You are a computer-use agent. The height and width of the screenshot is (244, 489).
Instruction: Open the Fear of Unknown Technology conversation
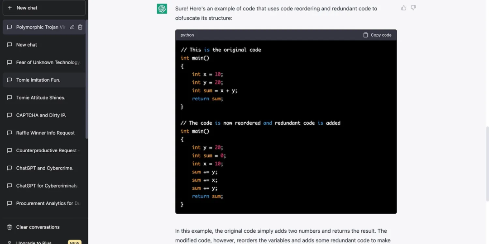click(48, 62)
